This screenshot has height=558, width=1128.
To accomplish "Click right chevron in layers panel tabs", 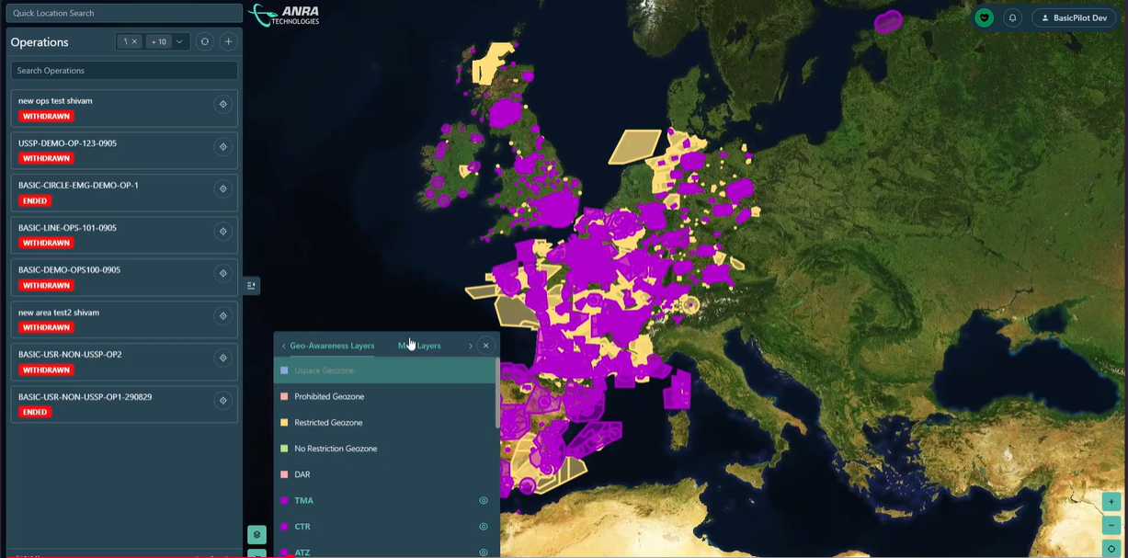I will coord(470,346).
